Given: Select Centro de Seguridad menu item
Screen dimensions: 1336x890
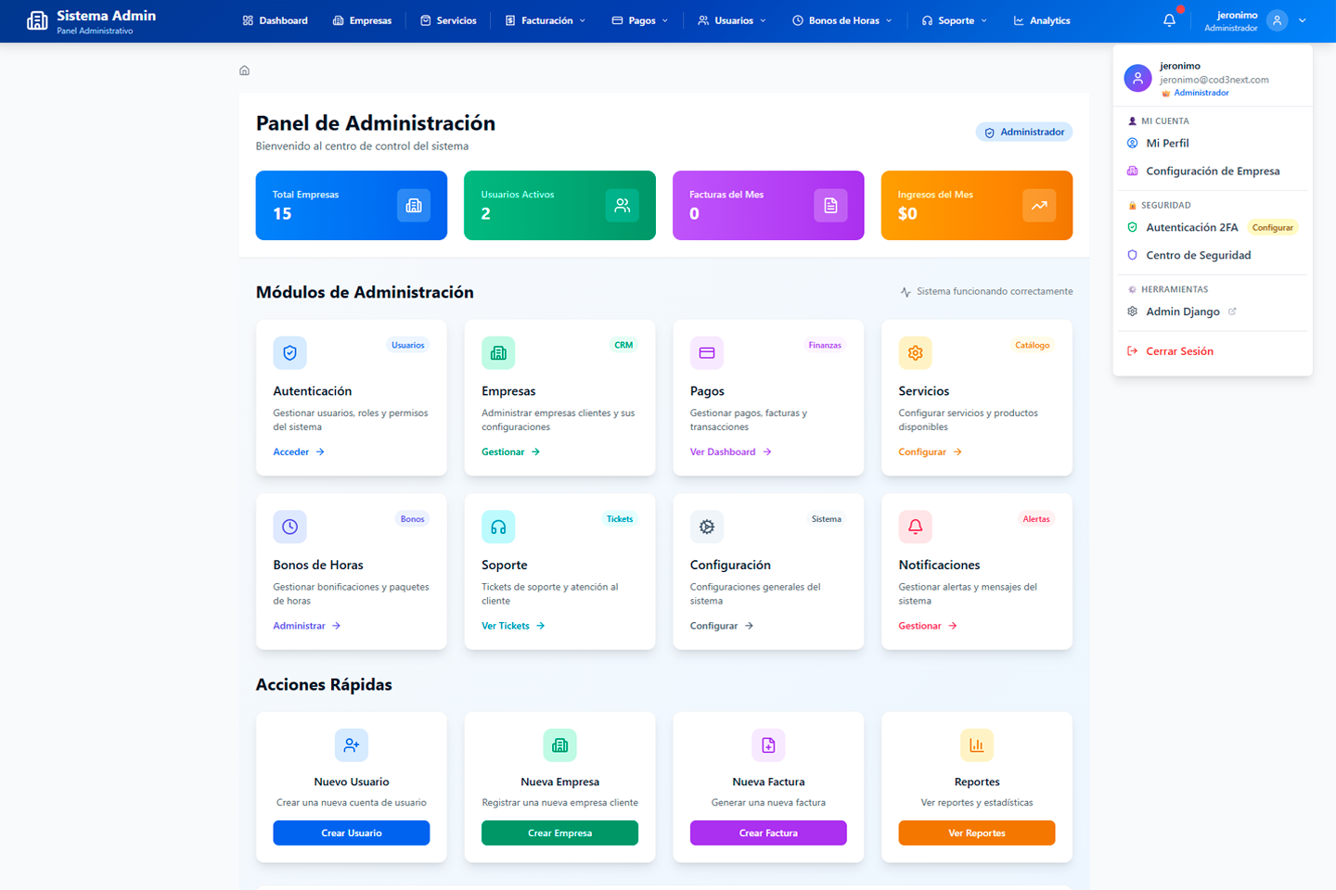Looking at the screenshot, I should [x=1198, y=255].
